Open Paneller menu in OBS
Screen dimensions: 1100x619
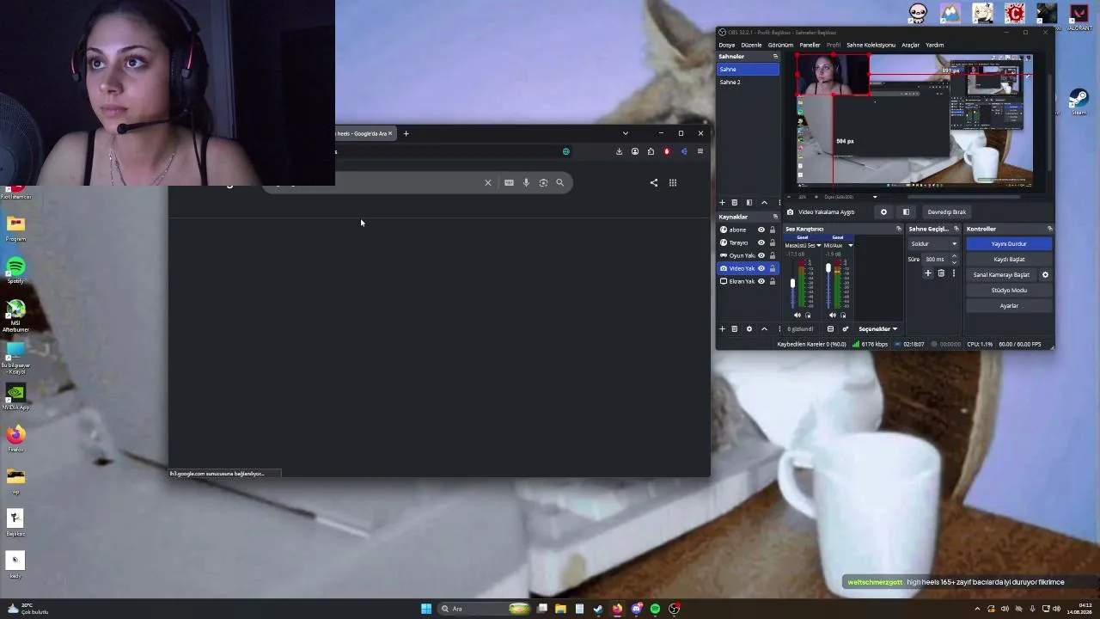[x=810, y=45]
